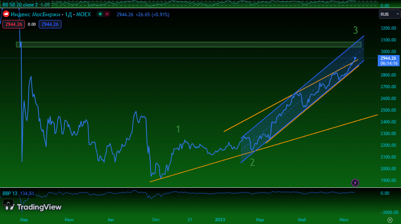Click the red 2944.26 sell price button
401x224 pixels.
(13, 24)
